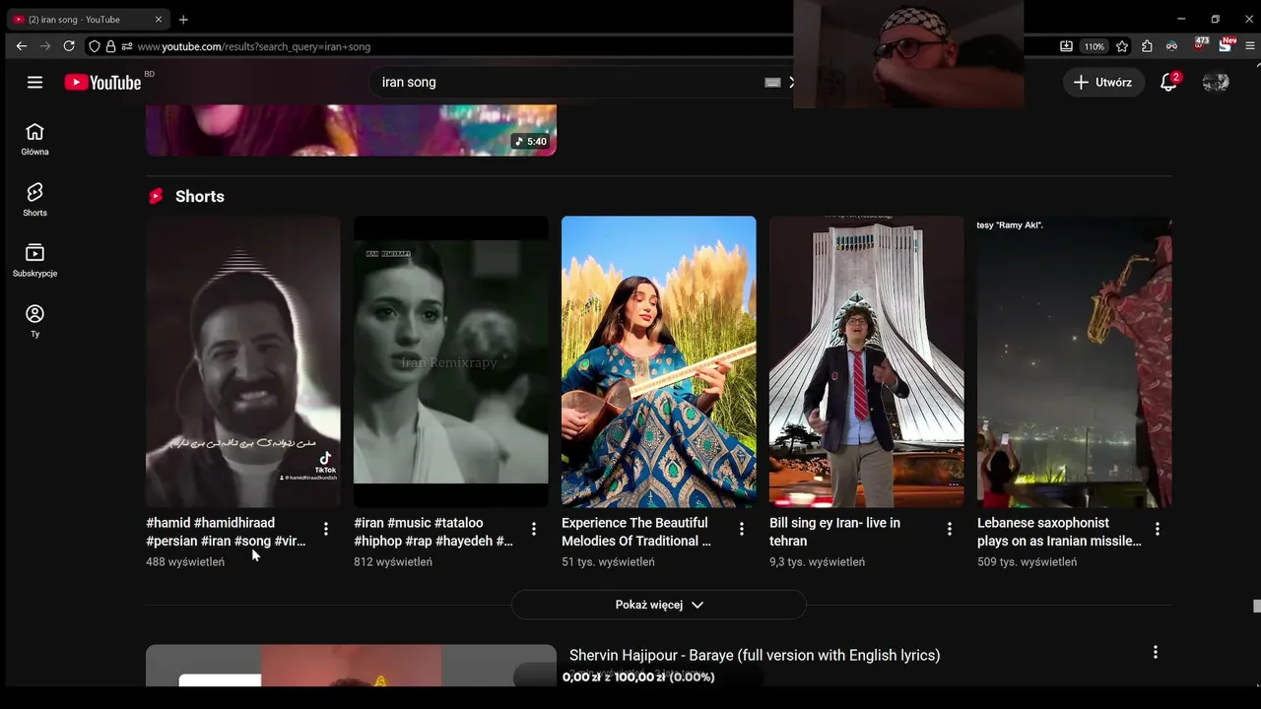Open more options for Experience The Beautiful Melodies short
1261x709 pixels.
[742, 529]
